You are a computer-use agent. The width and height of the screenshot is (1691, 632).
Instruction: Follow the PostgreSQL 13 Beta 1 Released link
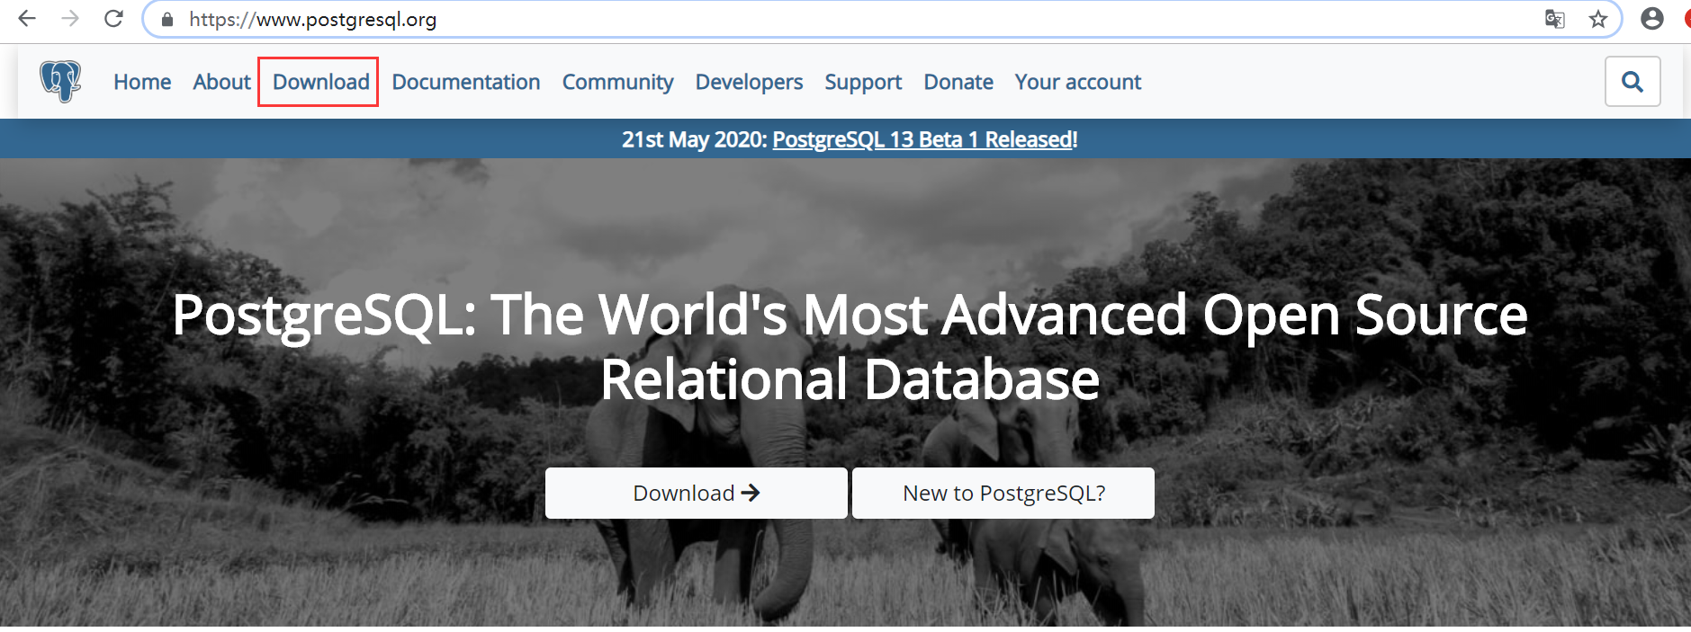coord(922,139)
